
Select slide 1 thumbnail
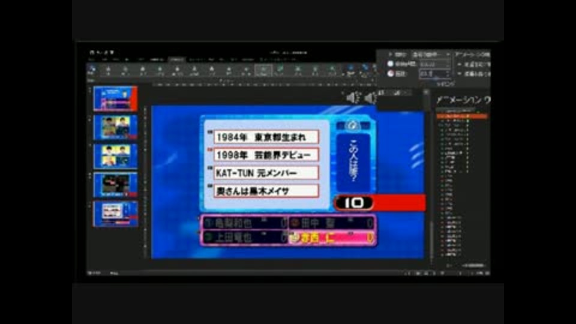pyautogui.click(x=115, y=98)
